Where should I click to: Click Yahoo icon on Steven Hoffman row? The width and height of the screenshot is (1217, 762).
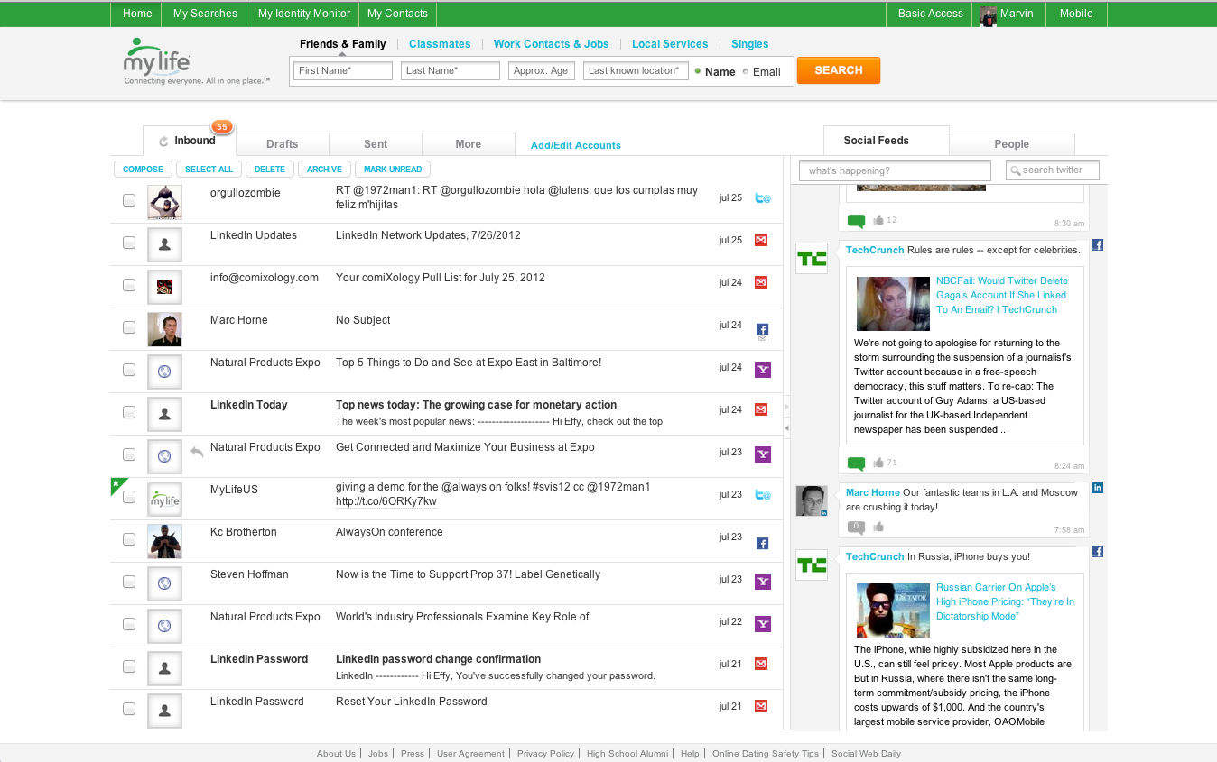762,582
